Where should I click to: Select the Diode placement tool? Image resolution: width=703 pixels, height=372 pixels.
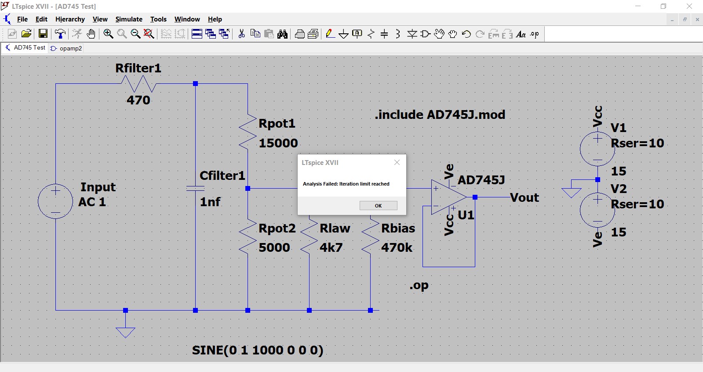click(412, 34)
